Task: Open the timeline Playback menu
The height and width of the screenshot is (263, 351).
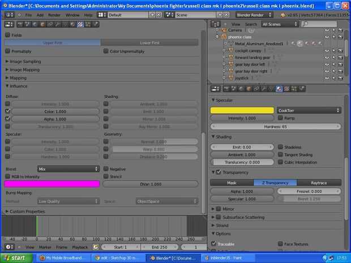Action: pyautogui.click(x=80, y=247)
